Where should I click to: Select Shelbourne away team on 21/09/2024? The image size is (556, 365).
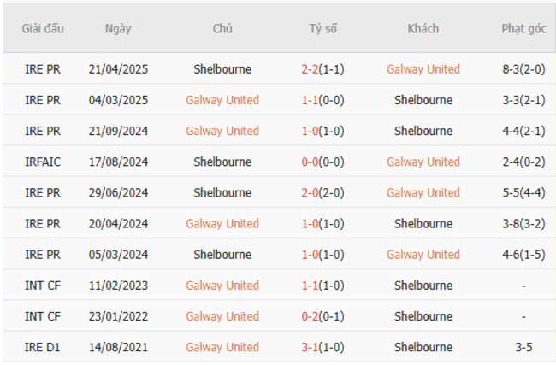pyautogui.click(x=423, y=131)
